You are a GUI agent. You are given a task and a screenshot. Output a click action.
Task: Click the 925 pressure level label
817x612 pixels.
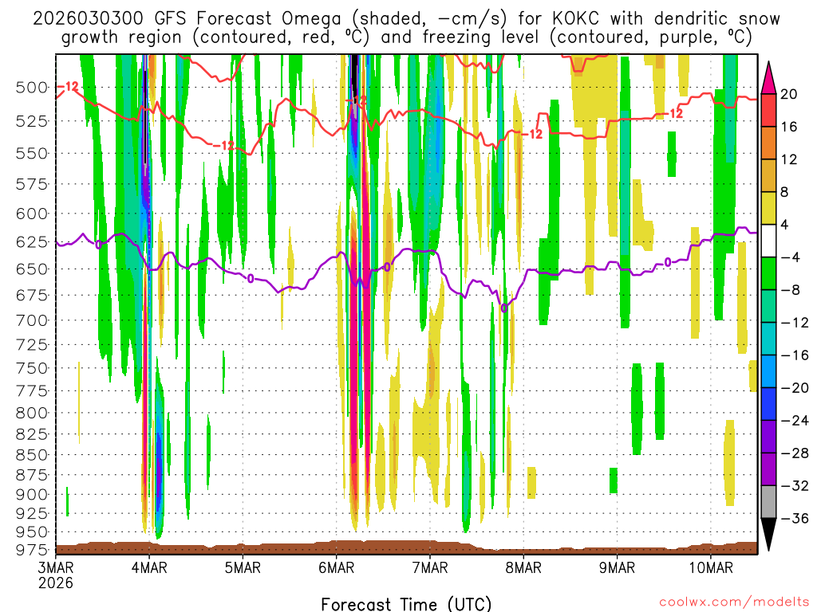click(32, 514)
